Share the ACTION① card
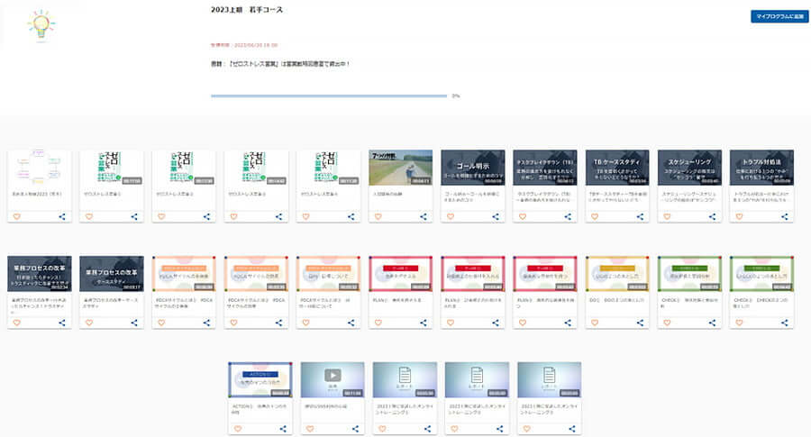This screenshot has width=811, height=437. (283, 429)
